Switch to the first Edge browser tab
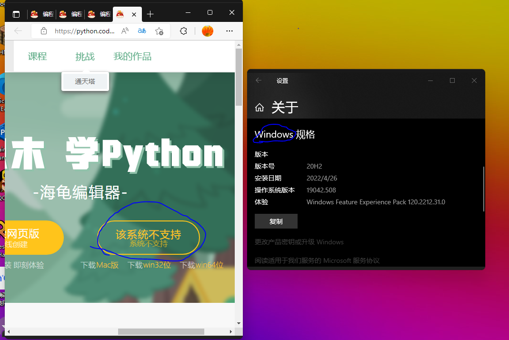The width and height of the screenshot is (509, 340). 42,14
